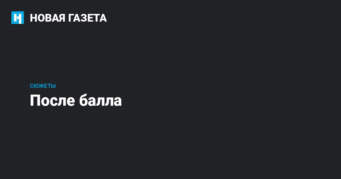Select the square logo beside НОВАЯ ГАЗЕТА

(18, 18)
